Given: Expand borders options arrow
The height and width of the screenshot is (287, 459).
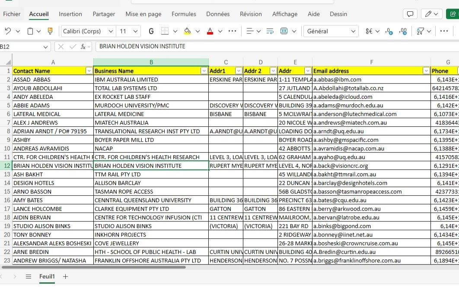Looking at the screenshot, I should 175,31.
